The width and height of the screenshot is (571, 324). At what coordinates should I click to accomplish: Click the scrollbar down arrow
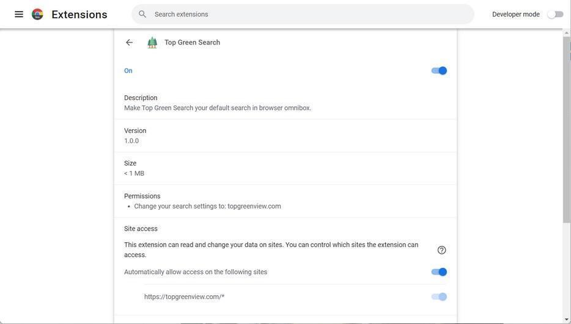click(567, 319)
